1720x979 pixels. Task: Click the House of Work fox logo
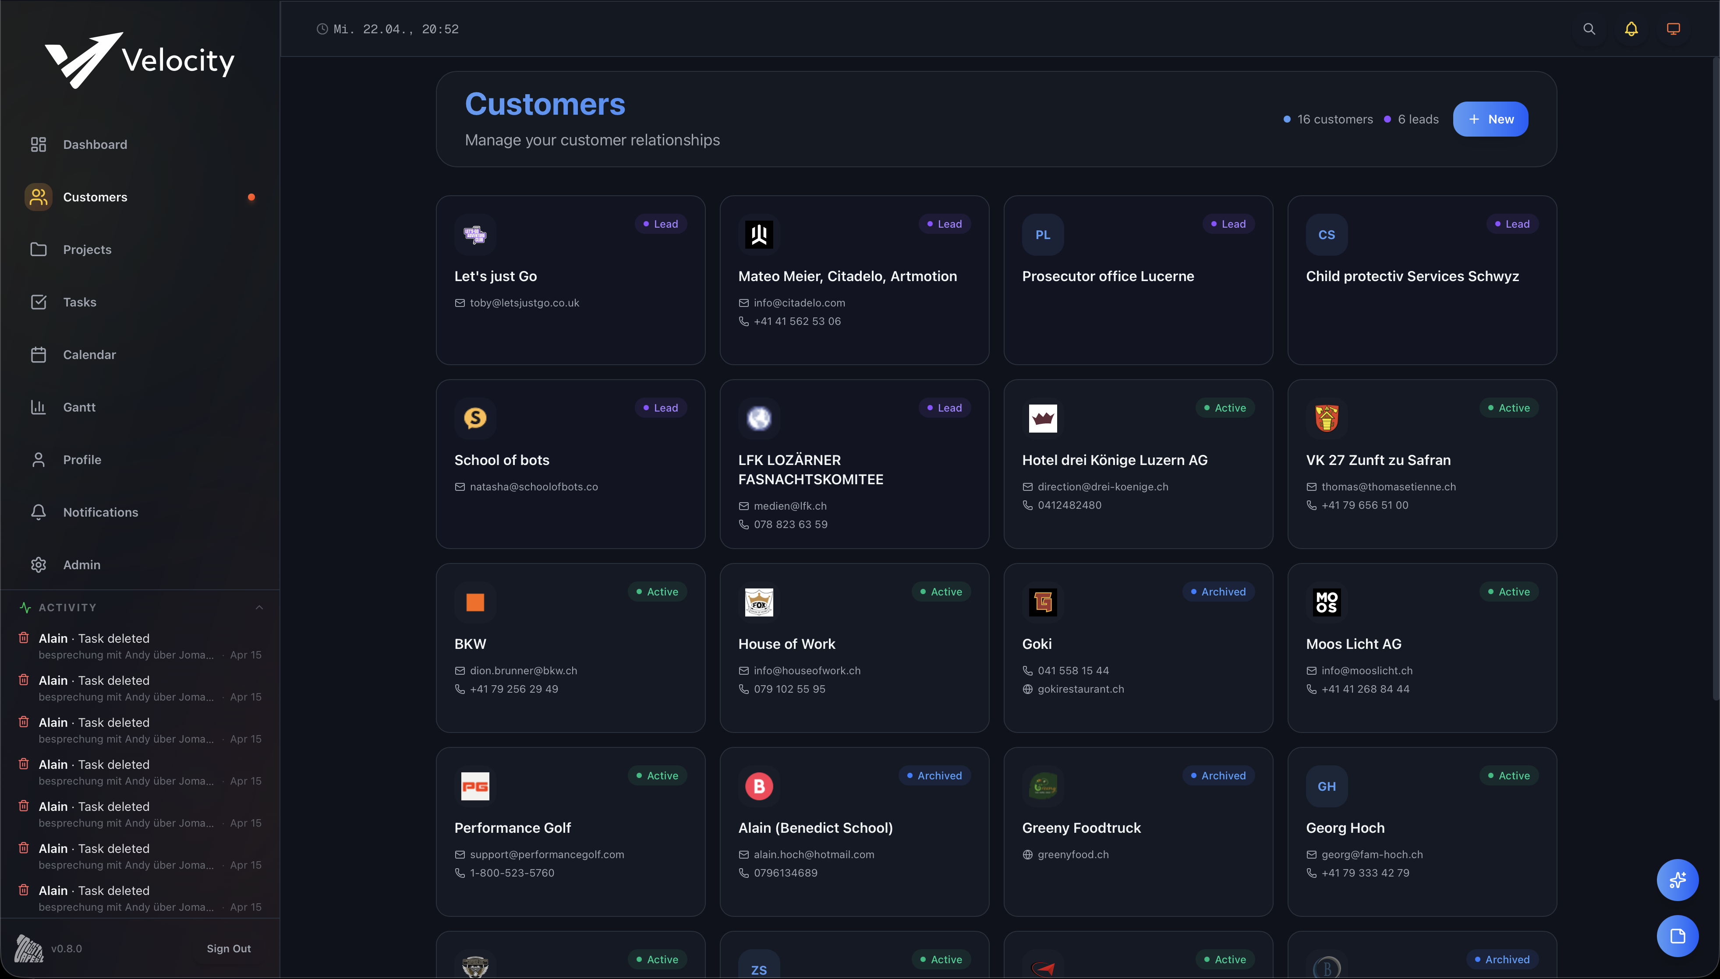759,602
